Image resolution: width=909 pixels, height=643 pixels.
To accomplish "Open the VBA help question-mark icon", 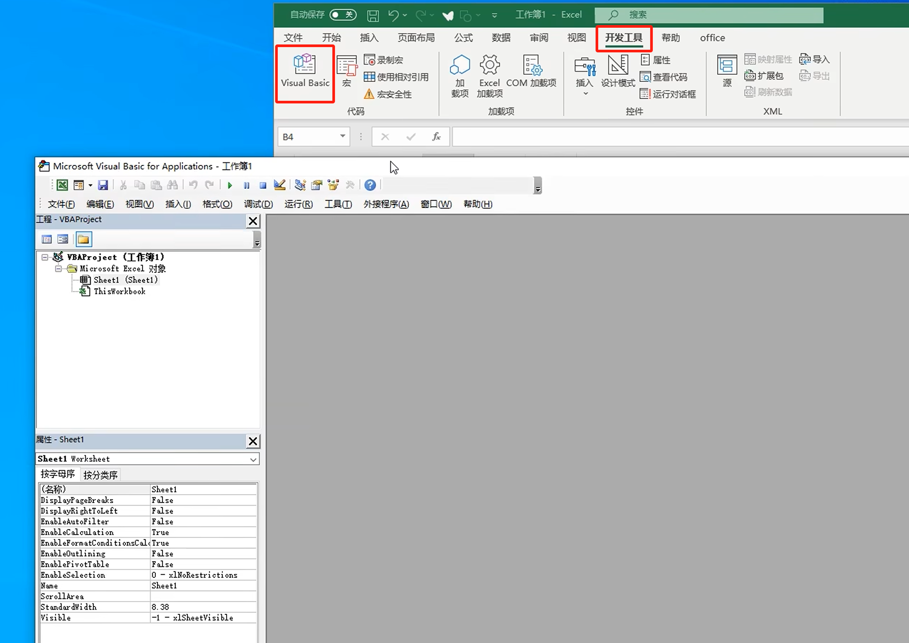I will click(370, 185).
